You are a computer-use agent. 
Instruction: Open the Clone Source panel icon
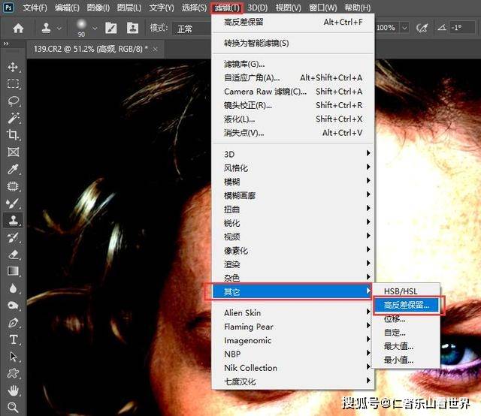132,29
